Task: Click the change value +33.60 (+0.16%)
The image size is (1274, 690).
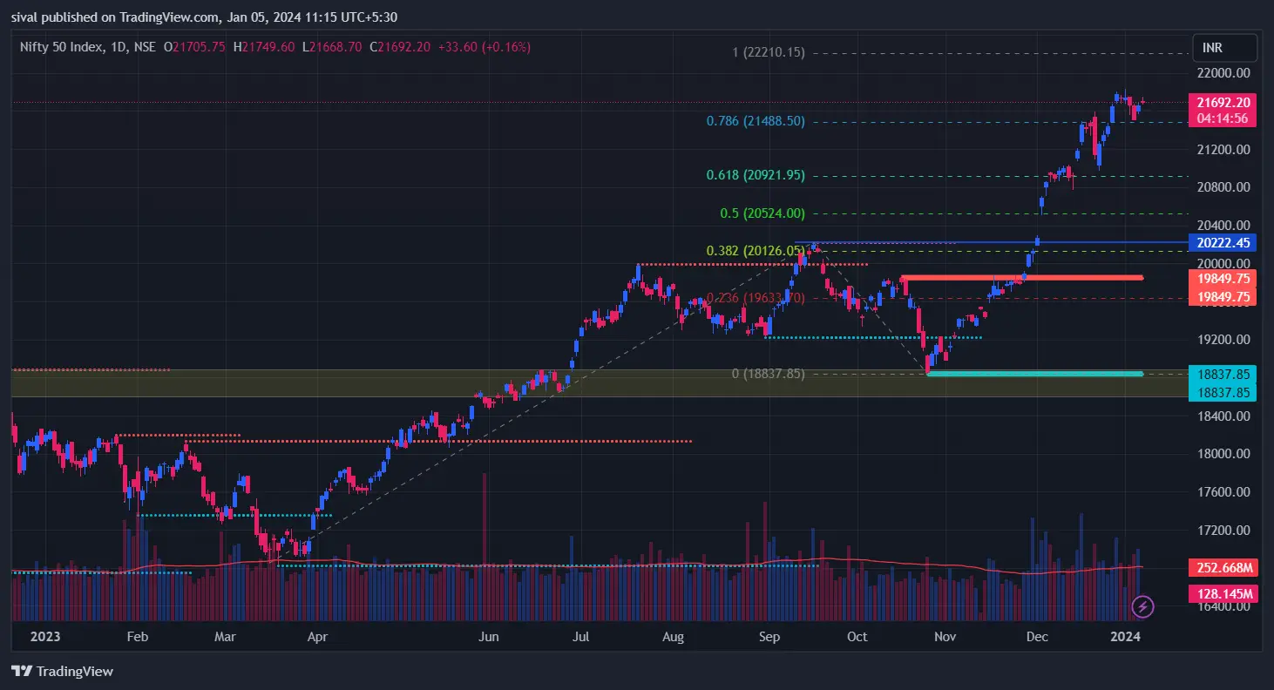Action: click(485, 47)
